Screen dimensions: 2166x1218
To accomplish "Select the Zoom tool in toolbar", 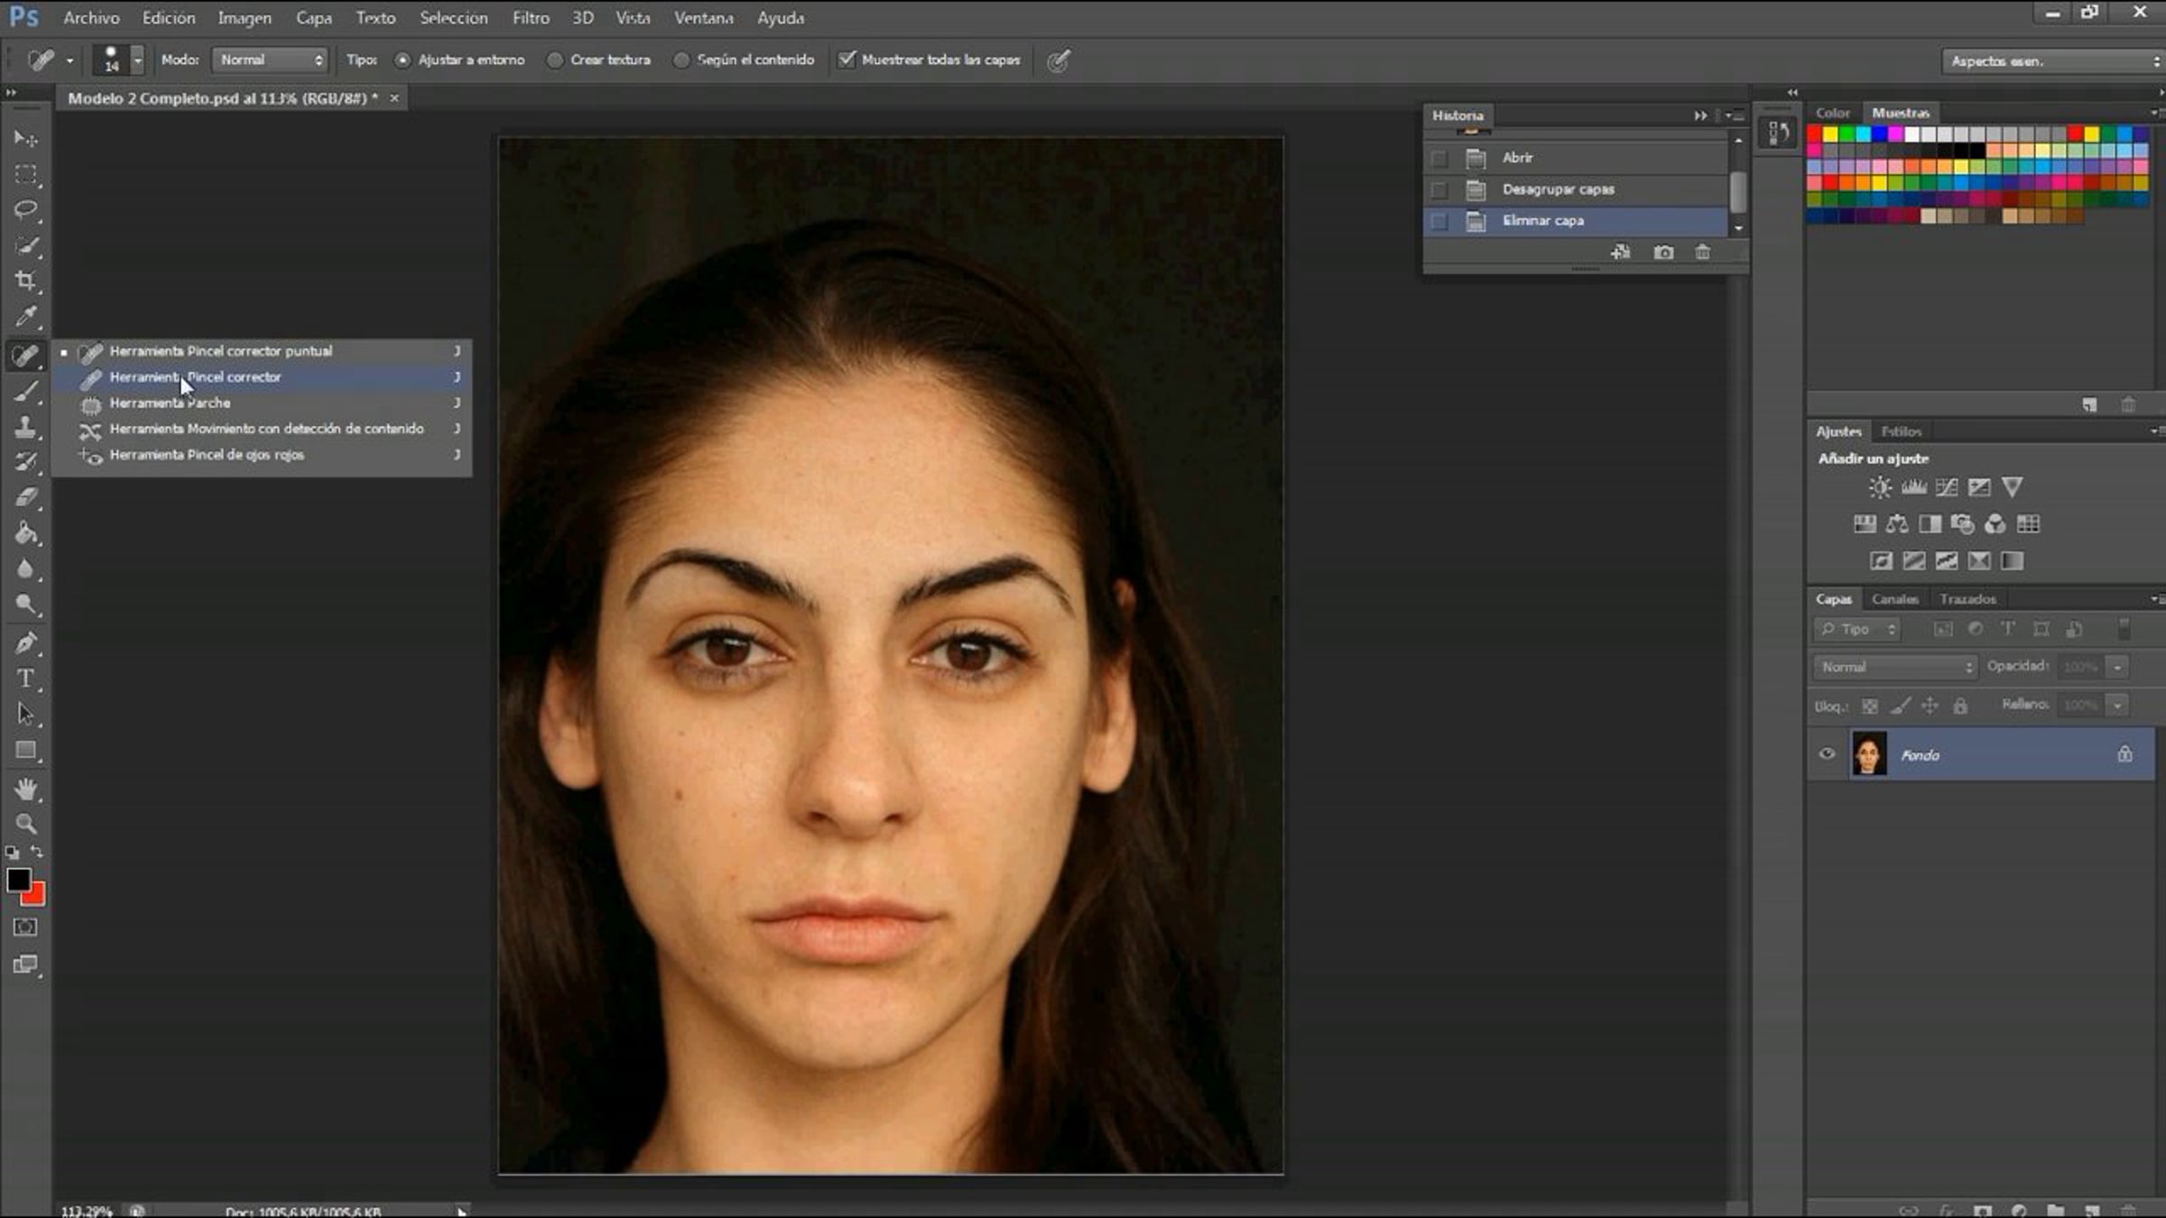I will [x=26, y=824].
